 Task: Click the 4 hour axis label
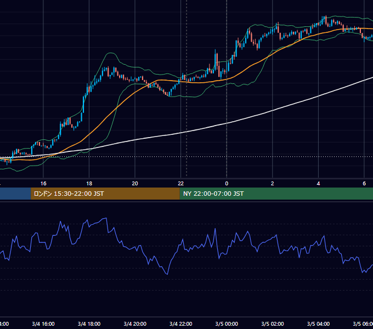pyautogui.click(x=318, y=184)
